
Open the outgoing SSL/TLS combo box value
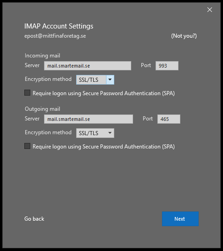pos(91,133)
